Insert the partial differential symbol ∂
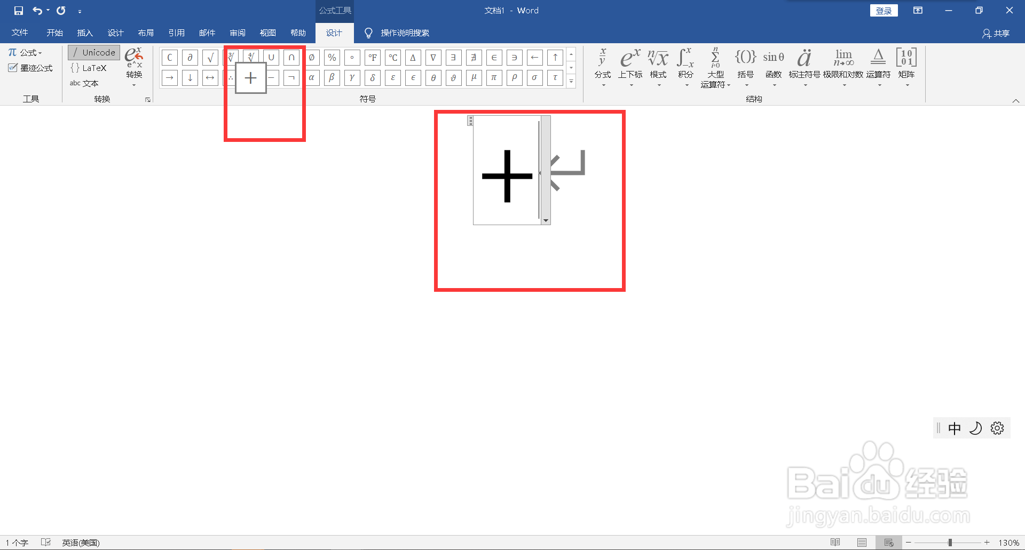This screenshot has height=550, width=1025. (190, 58)
